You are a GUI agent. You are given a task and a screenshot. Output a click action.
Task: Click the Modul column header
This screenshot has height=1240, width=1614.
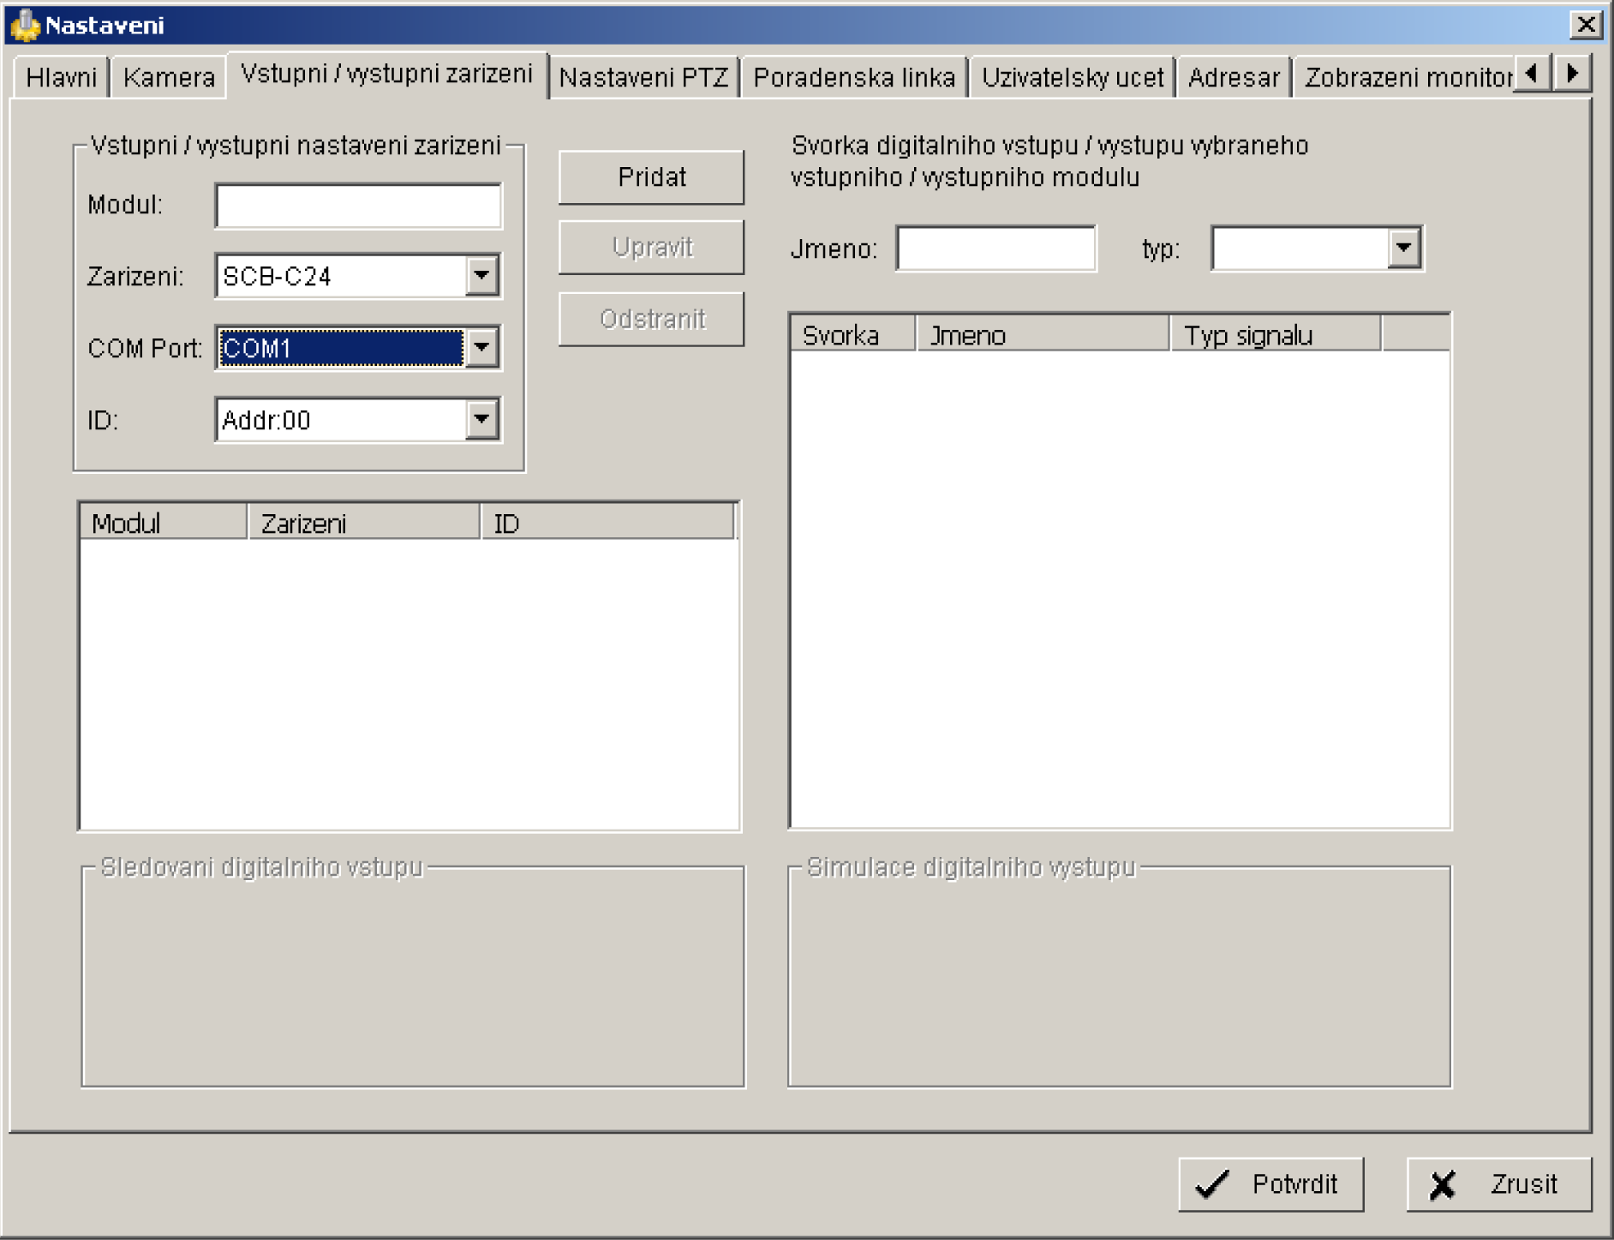164,523
